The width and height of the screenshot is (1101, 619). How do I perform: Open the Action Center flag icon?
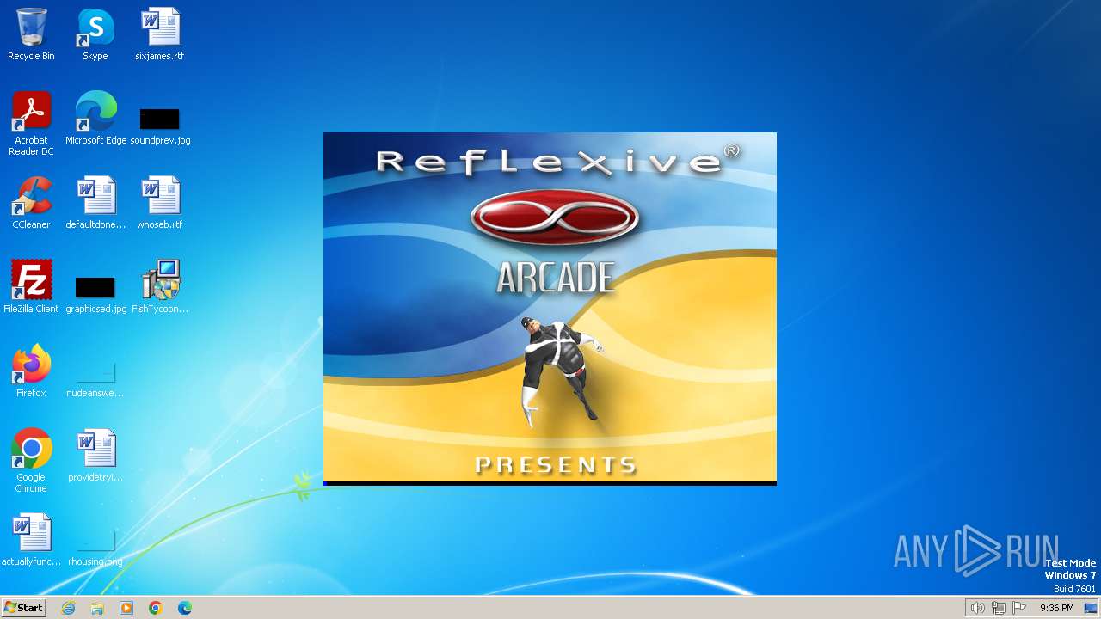[1019, 608]
